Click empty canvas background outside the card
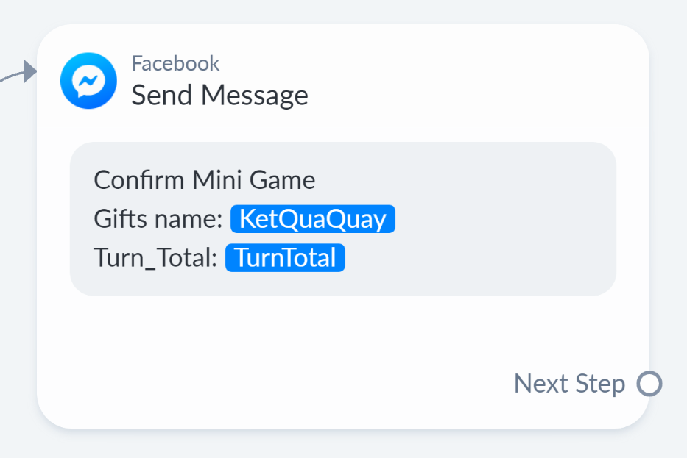 click(670, 147)
